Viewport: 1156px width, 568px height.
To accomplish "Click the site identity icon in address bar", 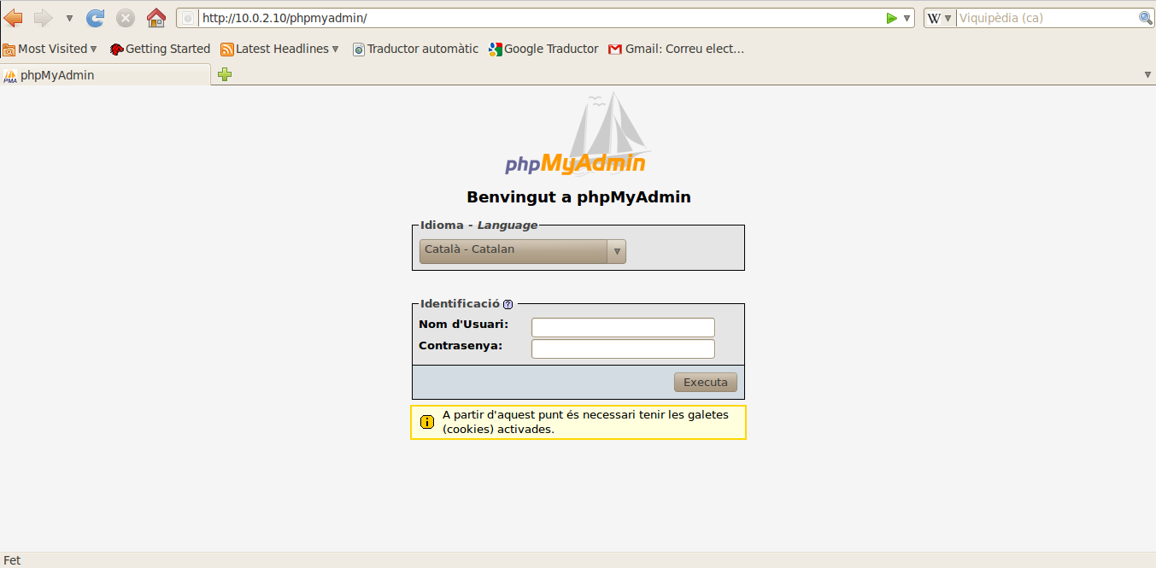I will pyautogui.click(x=188, y=18).
